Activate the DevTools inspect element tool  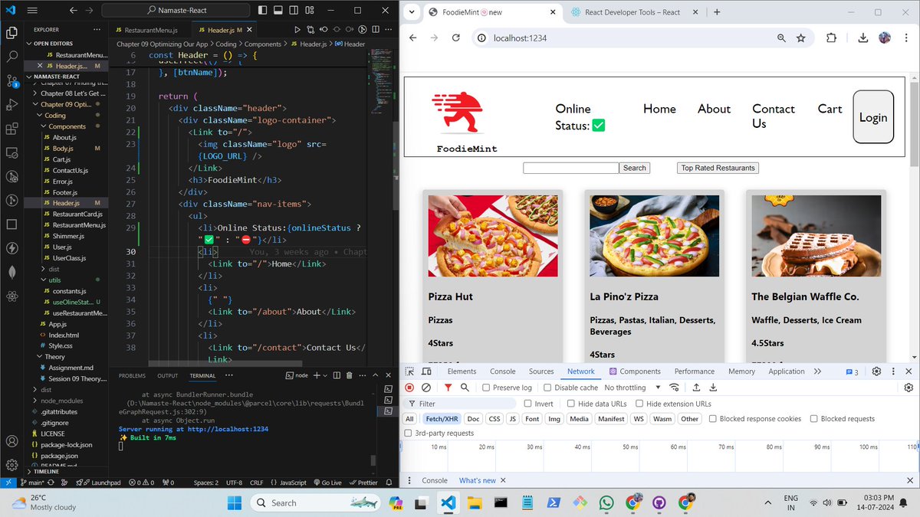[409, 371]
